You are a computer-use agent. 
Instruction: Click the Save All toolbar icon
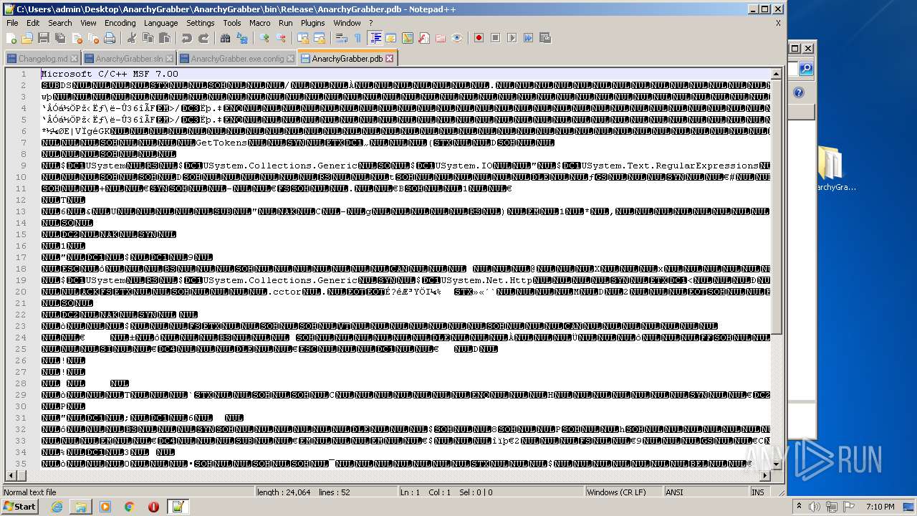point(60,38)
